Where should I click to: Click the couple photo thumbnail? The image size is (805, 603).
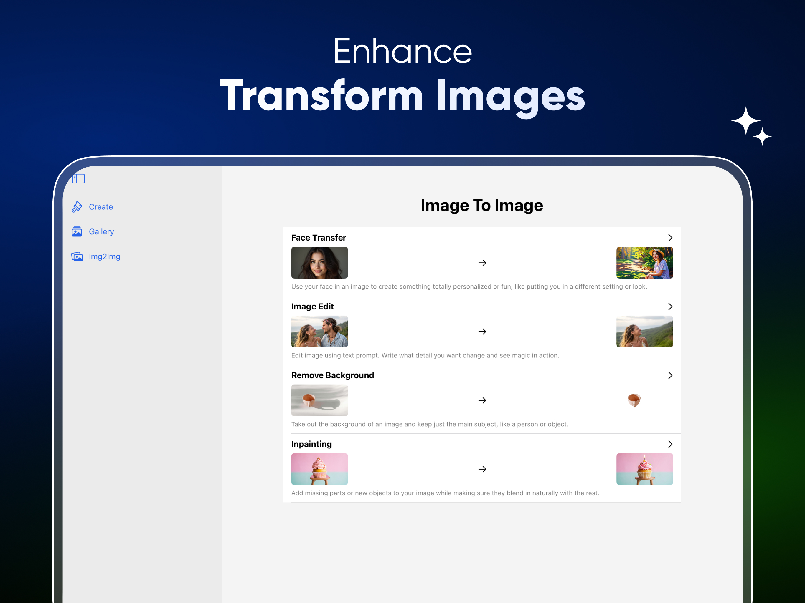319,331
